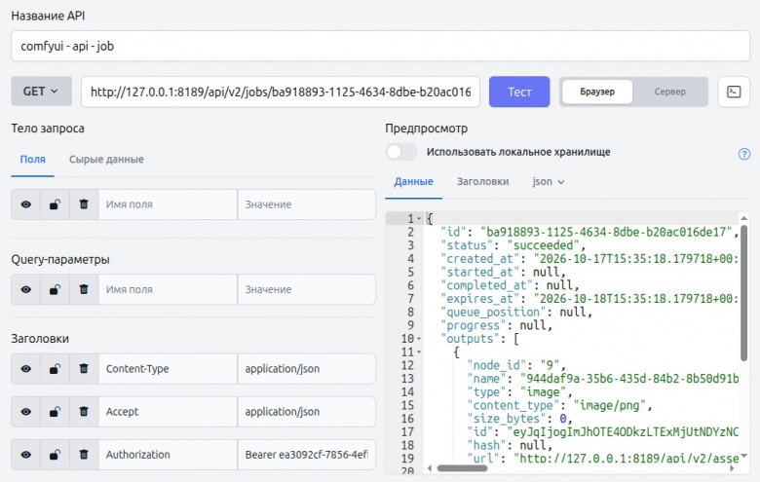Click the Content-Type value application/json field
The image size is (760, 482).
(x=306, y=369)
